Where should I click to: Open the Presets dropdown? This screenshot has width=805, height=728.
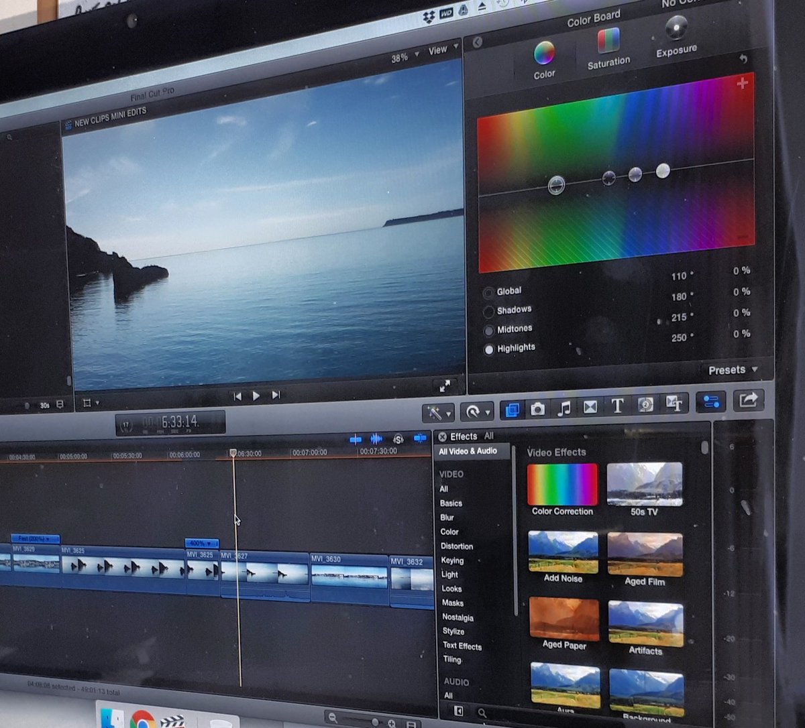(x=733, y=370)
